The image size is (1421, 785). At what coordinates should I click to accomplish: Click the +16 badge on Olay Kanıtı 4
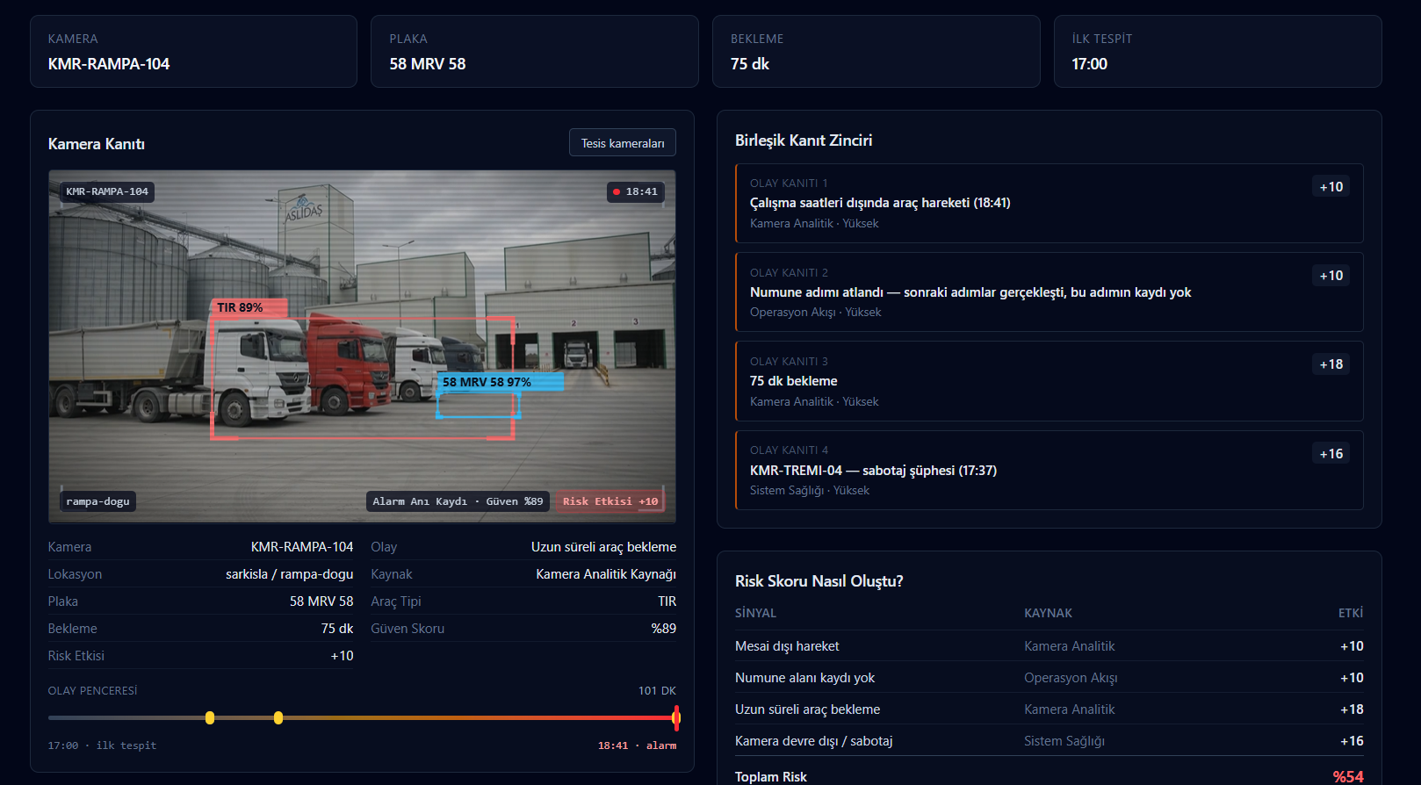pos(1331,454)
